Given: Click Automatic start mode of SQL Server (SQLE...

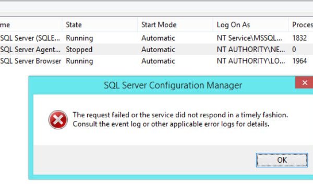Looking at the screenshot, I should click(x=158, y=38).
